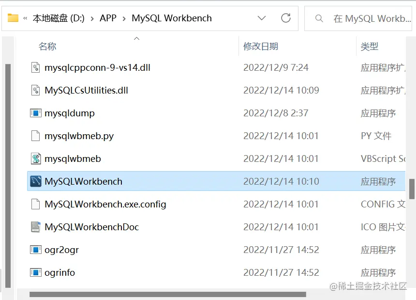Open the address bar history dropdown

[x=262, y=18]
